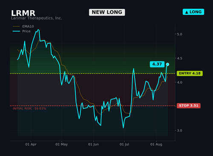Click the 01 Jun date label

(x=93, y=145)
